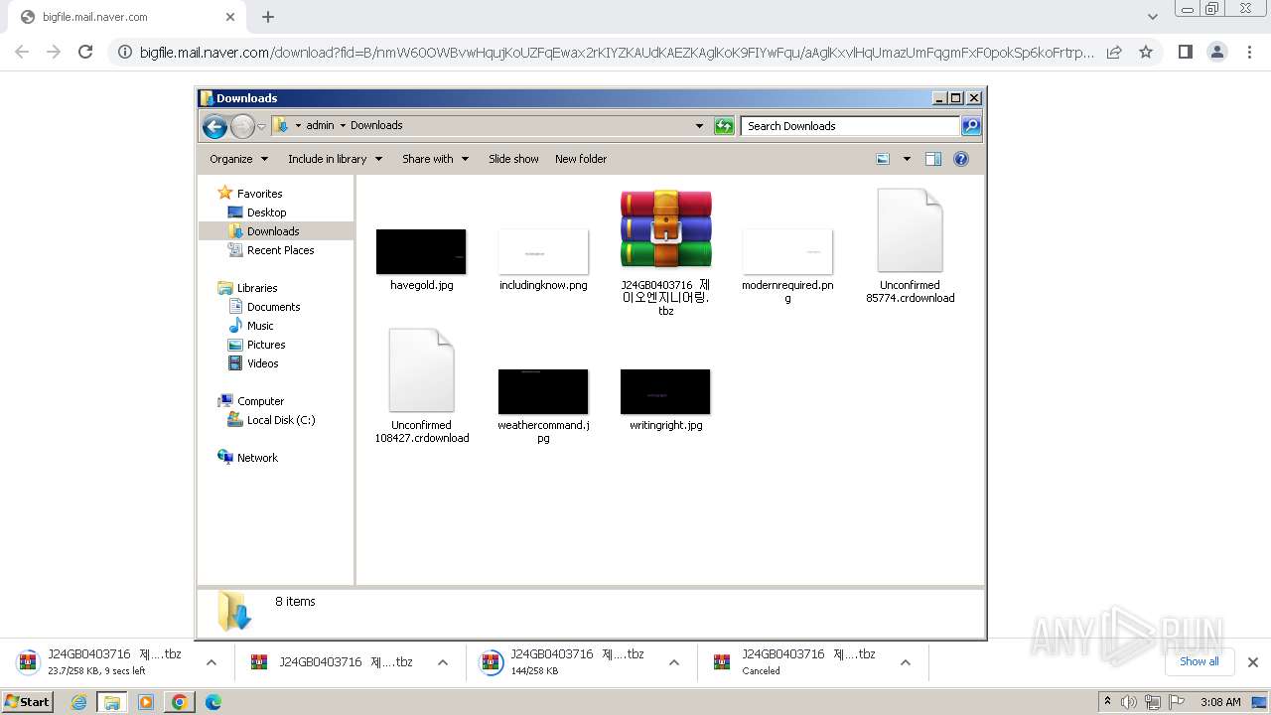Select the weathercommand.jpg thumbnail

(x=543, y=391)
